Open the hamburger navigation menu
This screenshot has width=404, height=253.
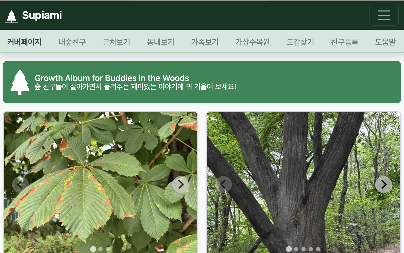(384, 15)
